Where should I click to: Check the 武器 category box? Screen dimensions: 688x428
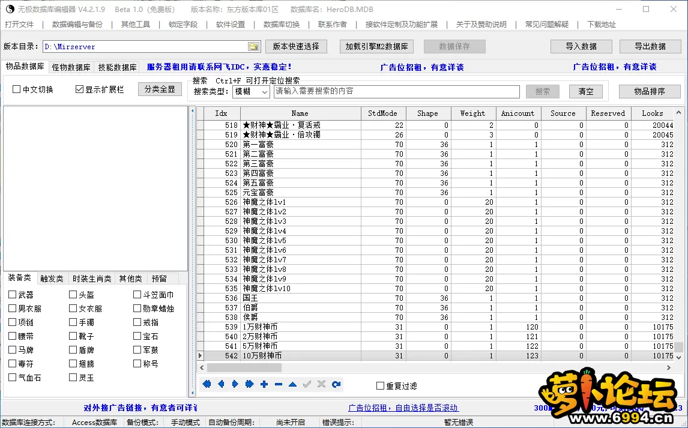12,295
